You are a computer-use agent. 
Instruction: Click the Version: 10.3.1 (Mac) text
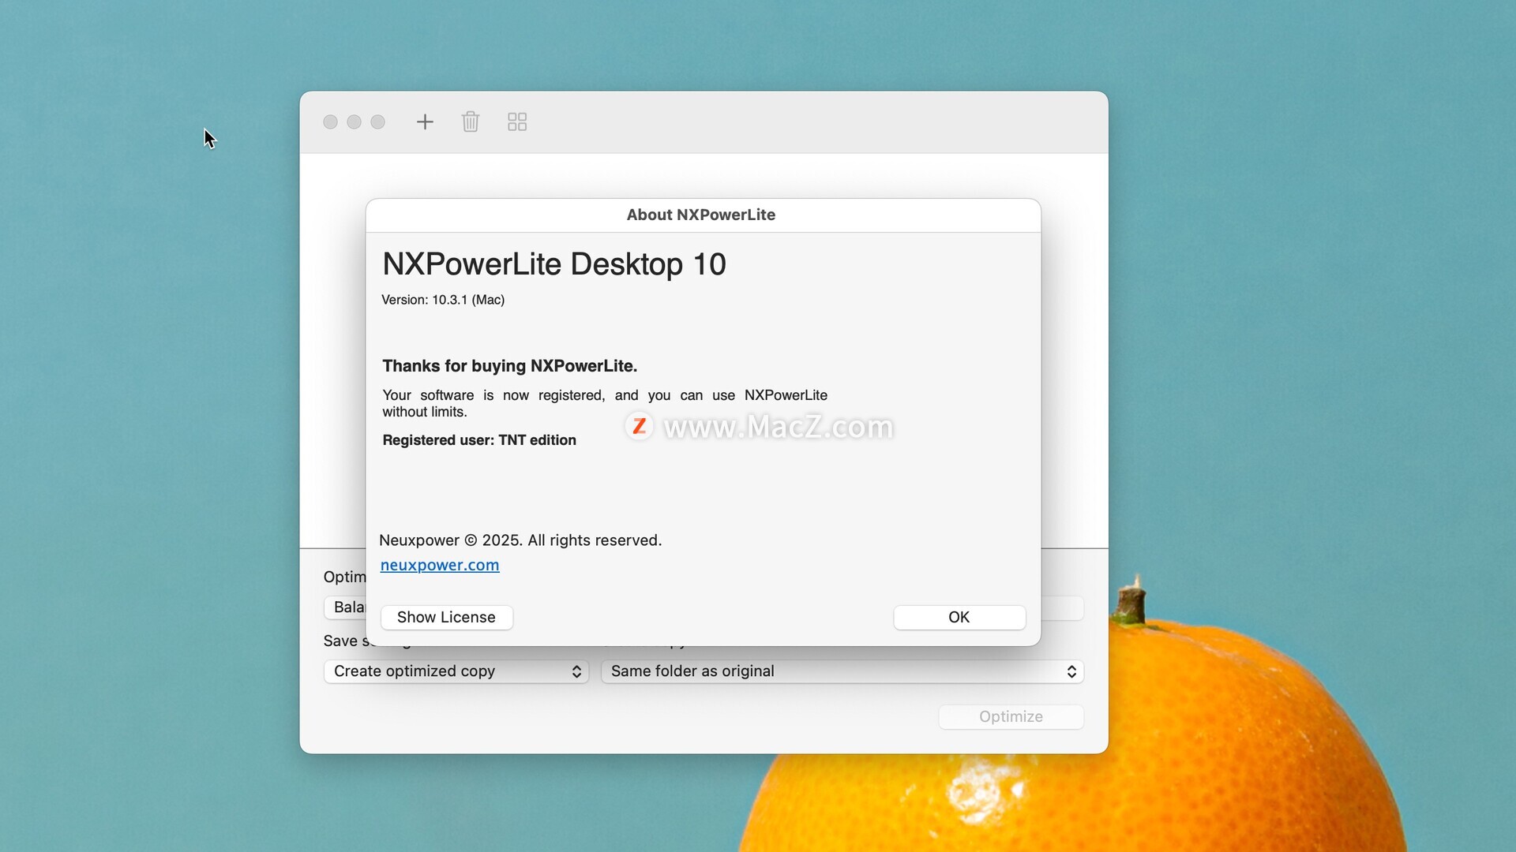pos(443,300)
